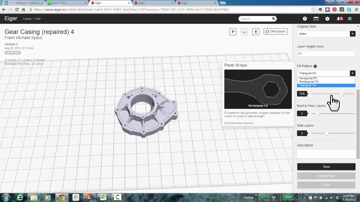Select the highlighted Triangular Fill option
Viewport: 360px width, 202px height.
[x=326, y=85]
